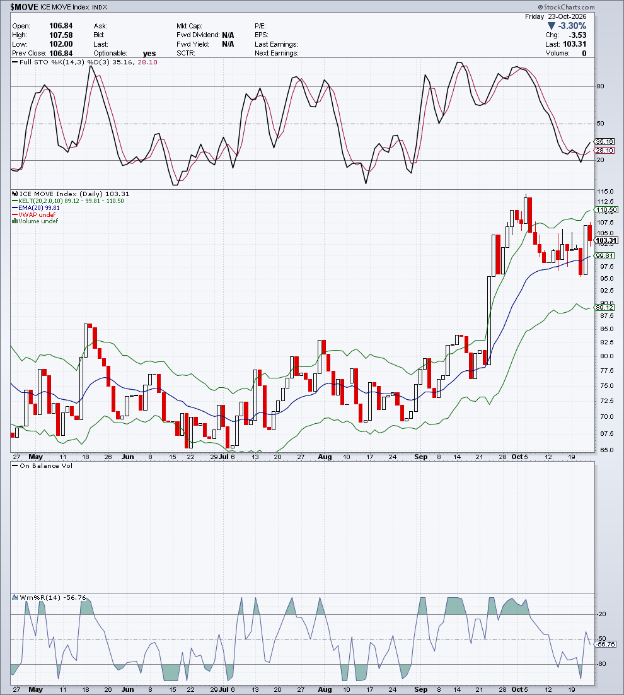The height and width of the screenshot is (695, 624).
Task: Click the 115.0 price axis label
Action: coord(605,192)
